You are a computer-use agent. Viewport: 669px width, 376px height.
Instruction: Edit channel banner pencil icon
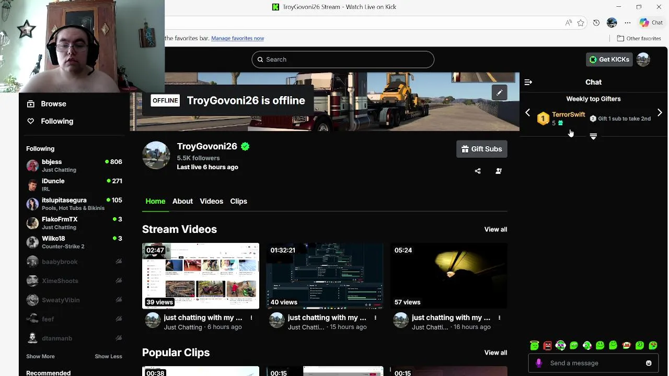tap(499, 93)
